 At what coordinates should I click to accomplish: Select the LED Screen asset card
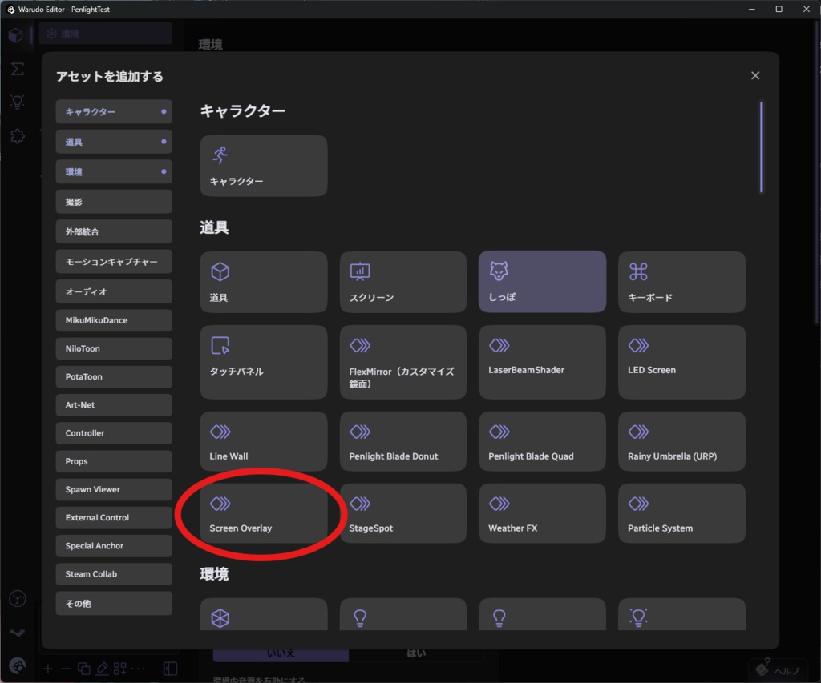click(681, 362)
